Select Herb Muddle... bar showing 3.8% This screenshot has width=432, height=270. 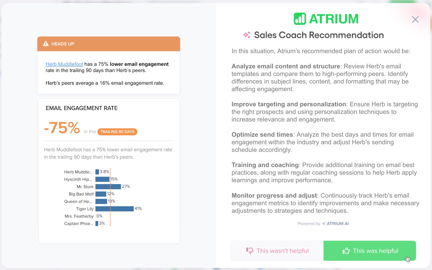click(x=97, y=172)
